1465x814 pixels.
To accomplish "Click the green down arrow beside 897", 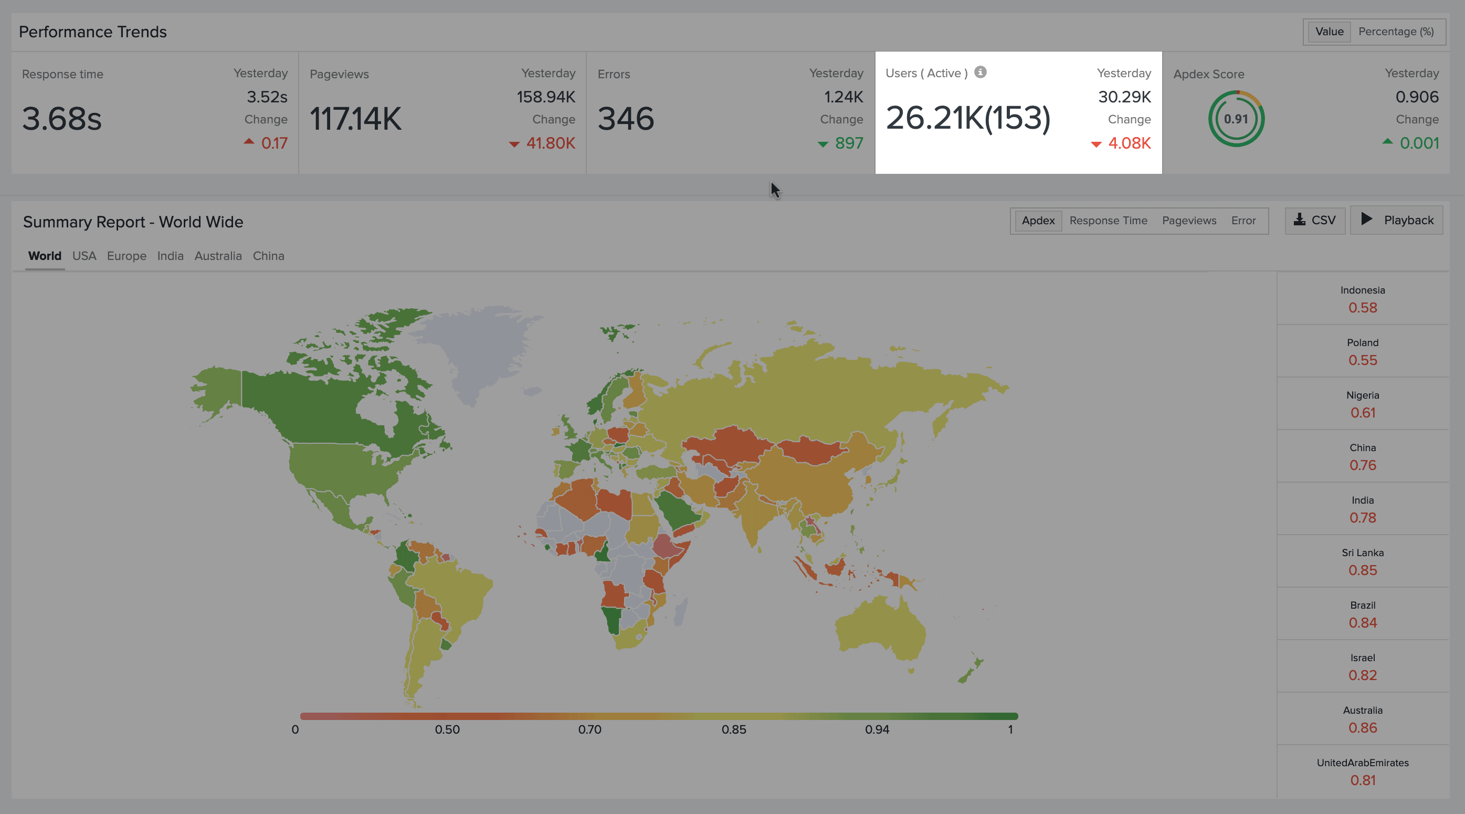I will point(823,144).
